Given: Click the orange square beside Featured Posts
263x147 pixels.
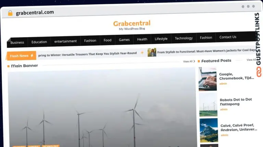Looking at the screenshot, I should 199,61.
